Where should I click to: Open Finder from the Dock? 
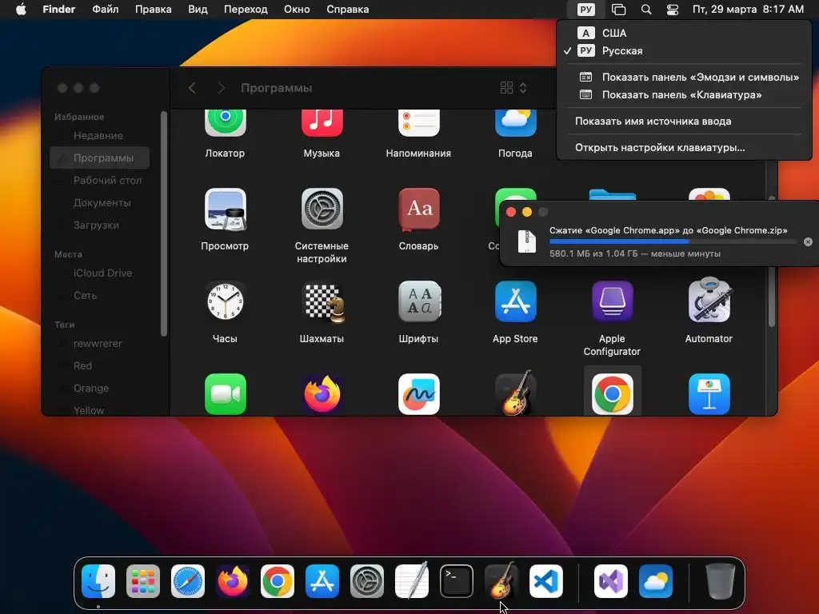(x=98, y=581)
